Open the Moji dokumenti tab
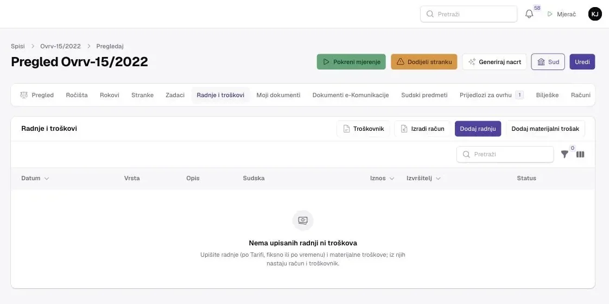Image resolution: width=609 pixels, height=304 pixels. point(278,95)
